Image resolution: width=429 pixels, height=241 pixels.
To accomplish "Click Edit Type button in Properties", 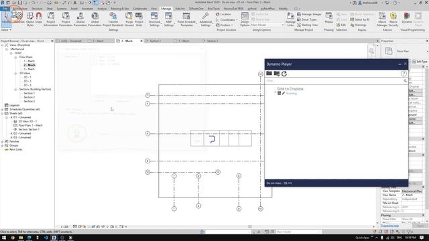I will (x=420, y=62).
